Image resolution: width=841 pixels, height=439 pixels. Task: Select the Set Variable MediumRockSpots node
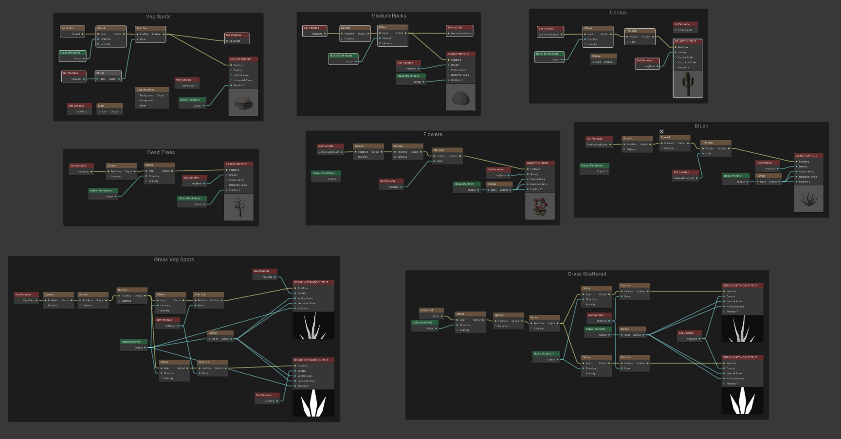pyautogui.click(x=460, y=31)
